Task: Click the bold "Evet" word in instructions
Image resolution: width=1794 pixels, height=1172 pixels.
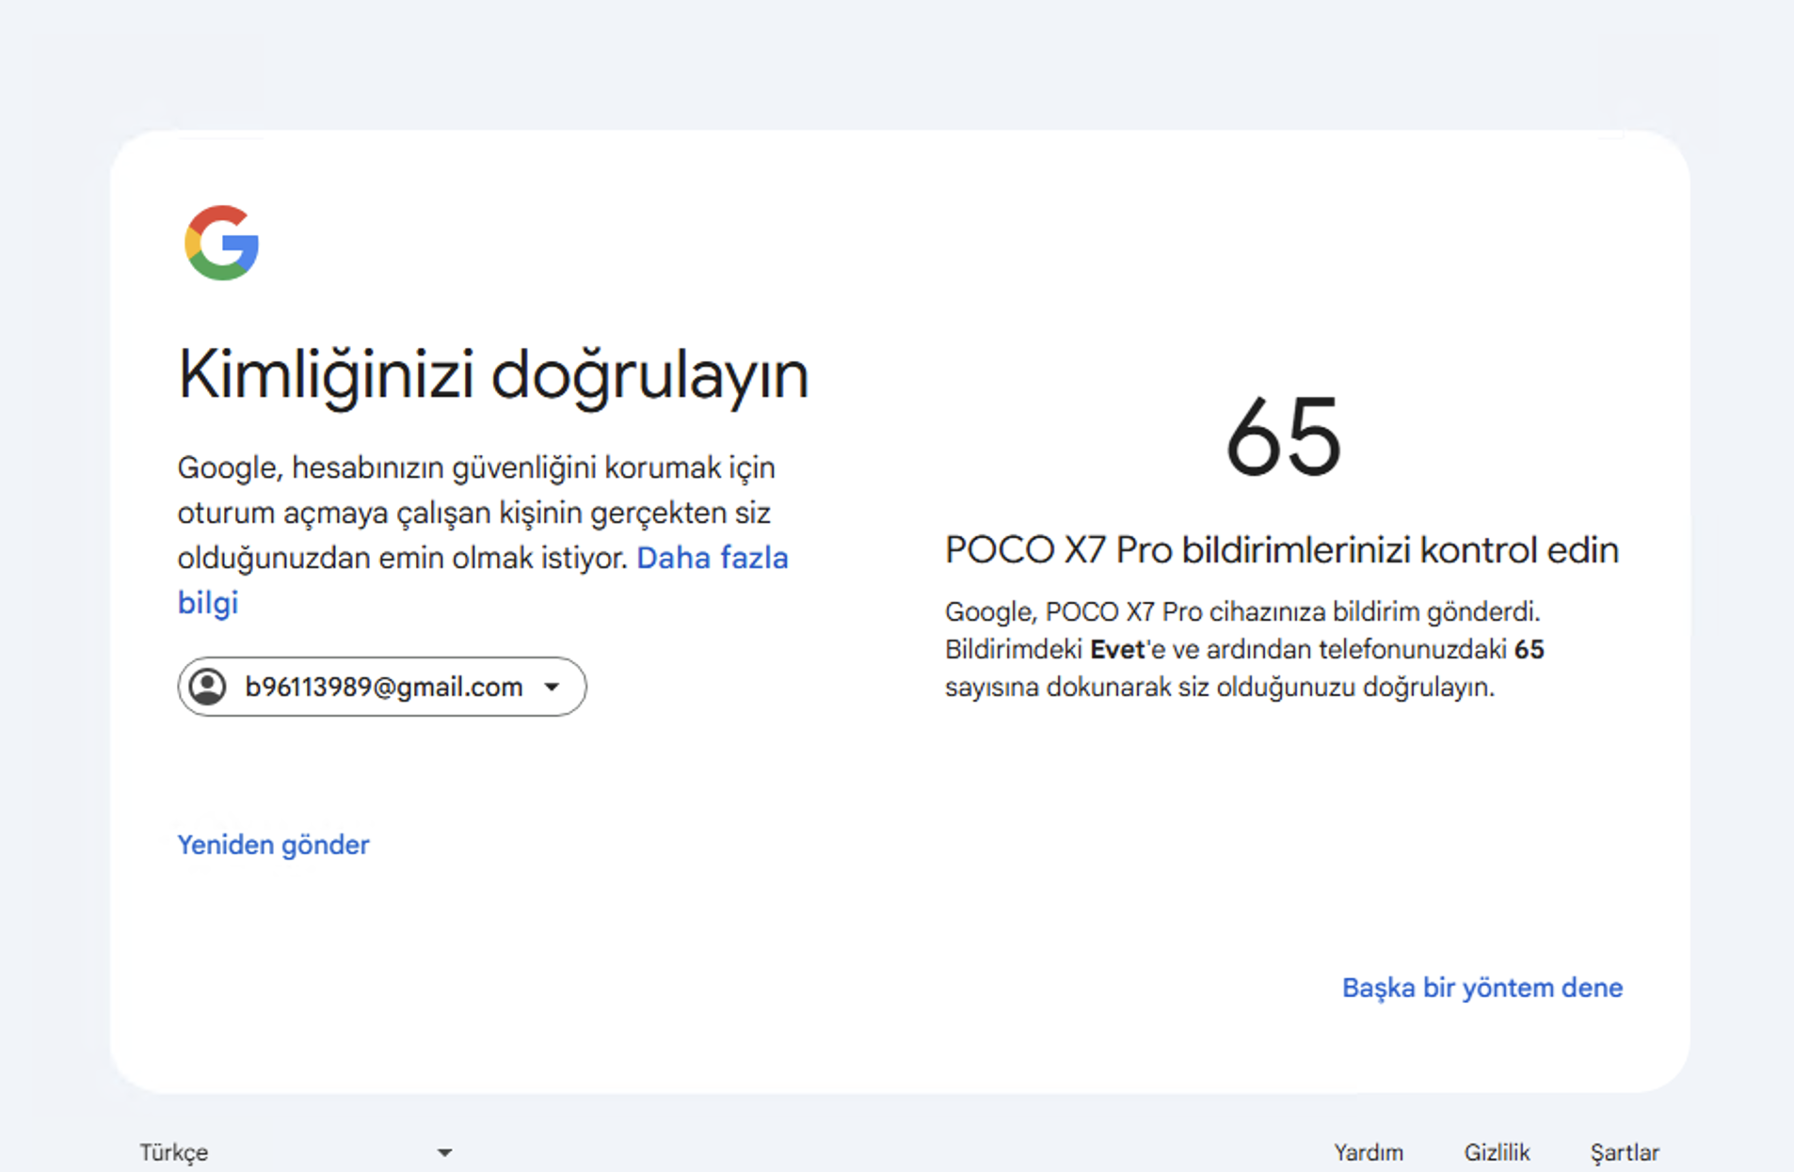Action: 1117,649
